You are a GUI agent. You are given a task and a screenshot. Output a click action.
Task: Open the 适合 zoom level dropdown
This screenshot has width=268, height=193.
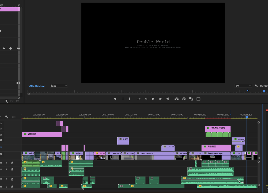pyautogui.click(x=59, y=86)
